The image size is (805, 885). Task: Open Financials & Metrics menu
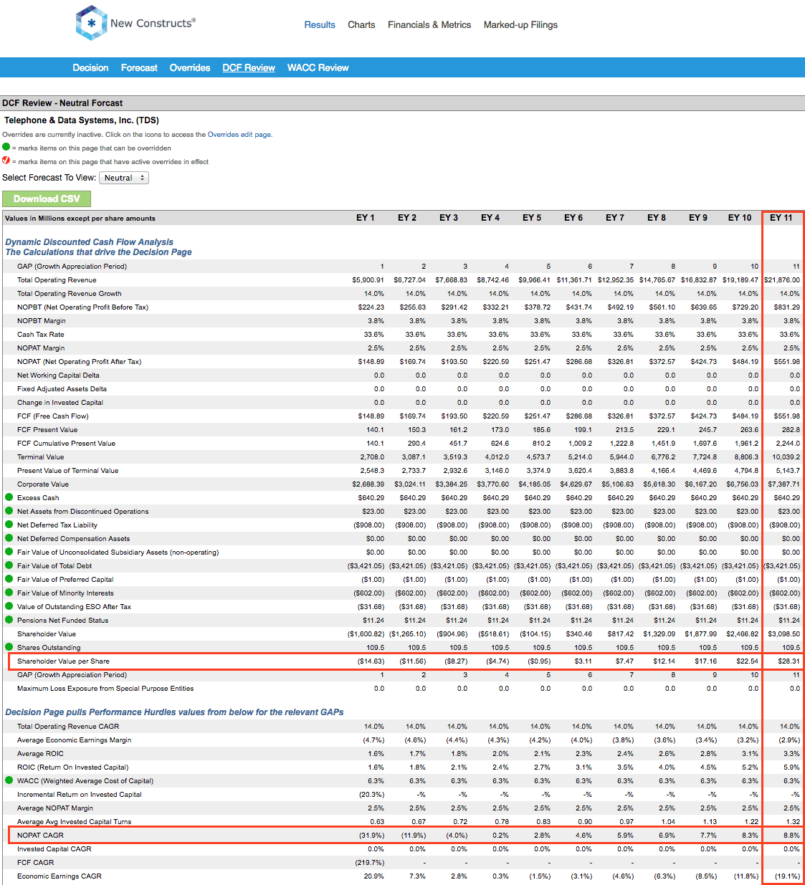point(429,24)
